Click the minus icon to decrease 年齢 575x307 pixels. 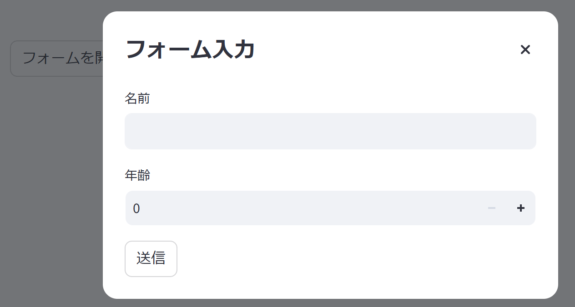(492, 208)
